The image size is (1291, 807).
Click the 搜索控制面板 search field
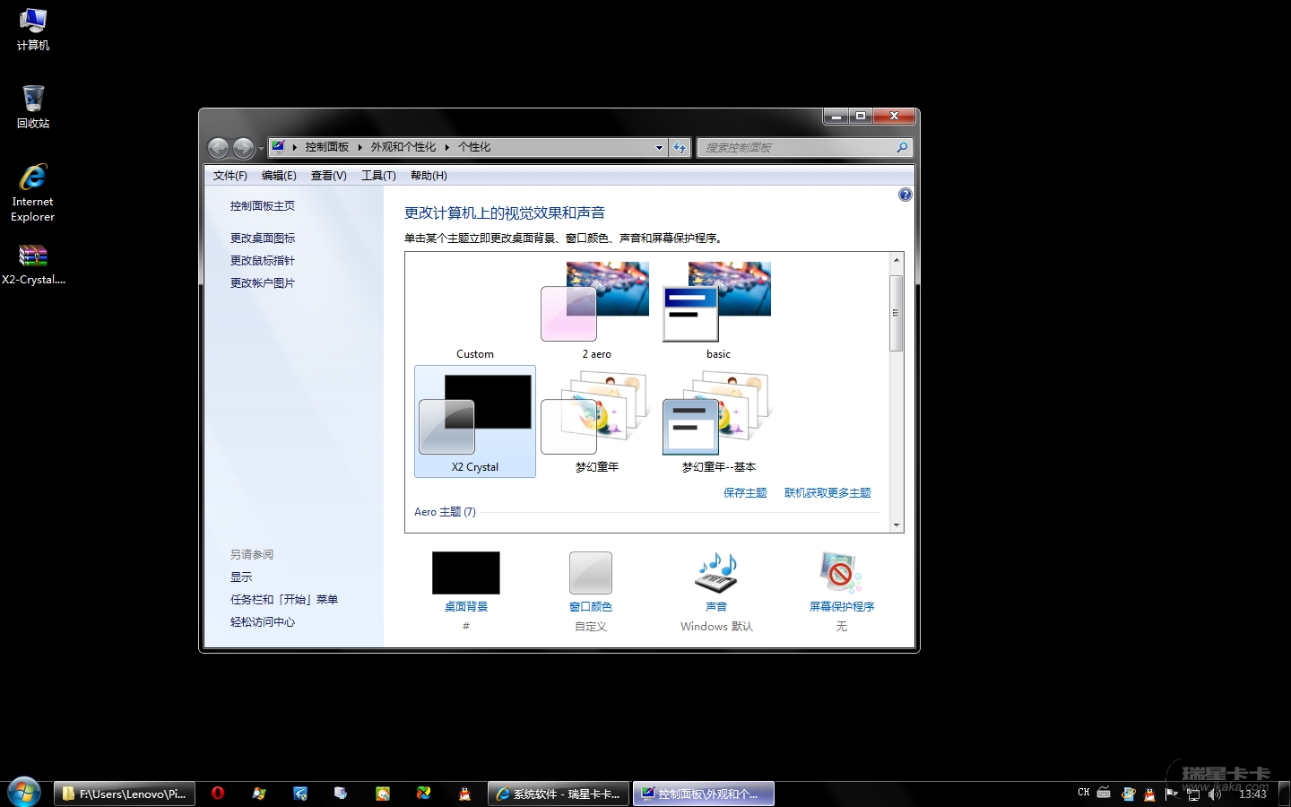point(798,148)
